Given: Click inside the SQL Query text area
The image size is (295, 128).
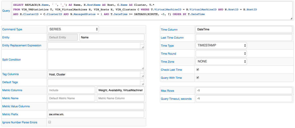Looking at the screenshot, I should click(152, 11).
